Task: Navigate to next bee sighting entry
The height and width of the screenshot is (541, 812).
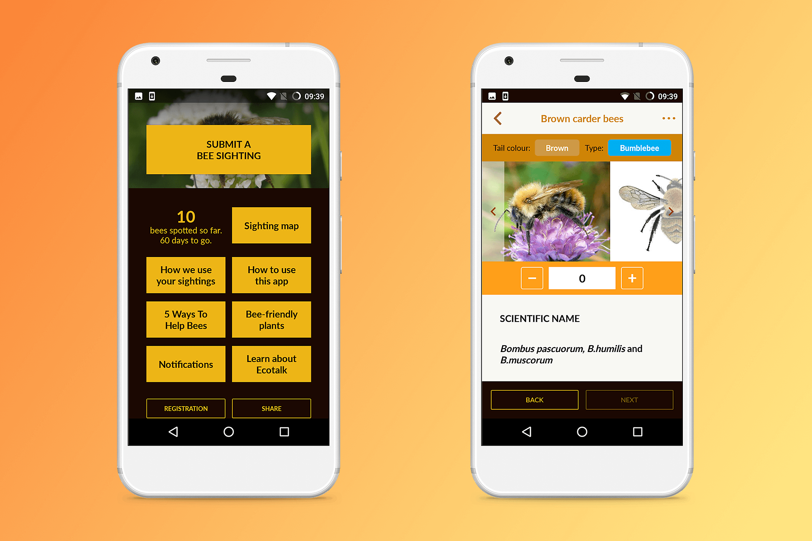Action: coord(628,399)
